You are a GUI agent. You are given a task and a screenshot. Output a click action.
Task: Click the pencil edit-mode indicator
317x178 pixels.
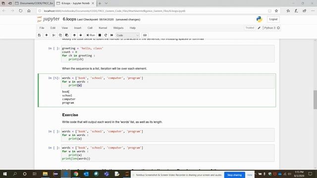(259, 28)
